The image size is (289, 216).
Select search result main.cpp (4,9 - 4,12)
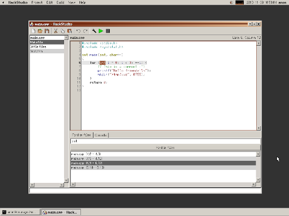coord(163,158)
